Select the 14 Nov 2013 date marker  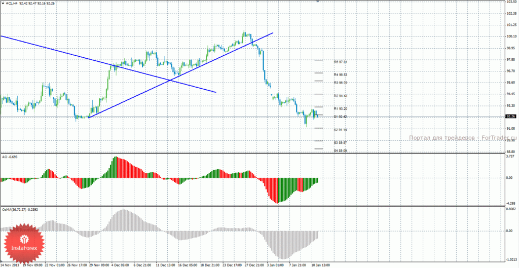(10, 265)
